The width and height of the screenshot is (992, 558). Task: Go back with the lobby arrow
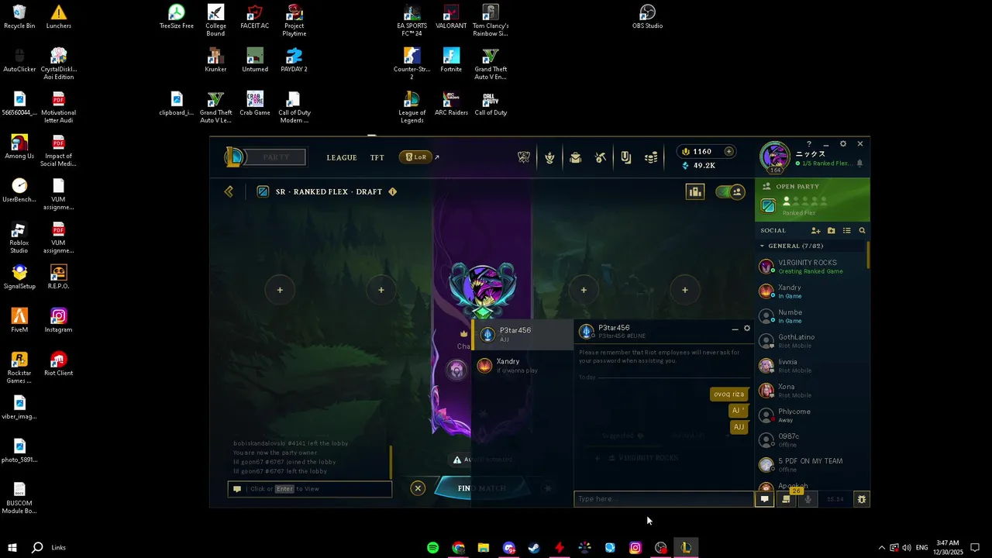229,191
